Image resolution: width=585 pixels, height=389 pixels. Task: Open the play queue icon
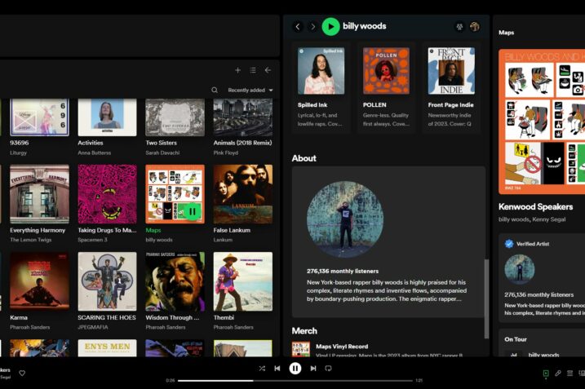[569, 374]
